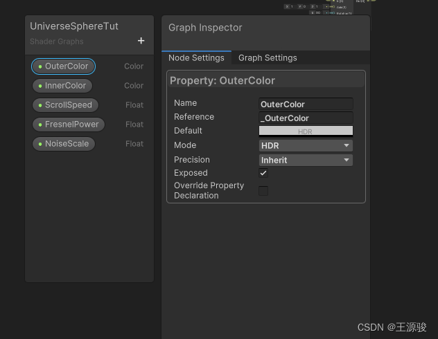Open the Mode HDR dropdown

(306, 145)
